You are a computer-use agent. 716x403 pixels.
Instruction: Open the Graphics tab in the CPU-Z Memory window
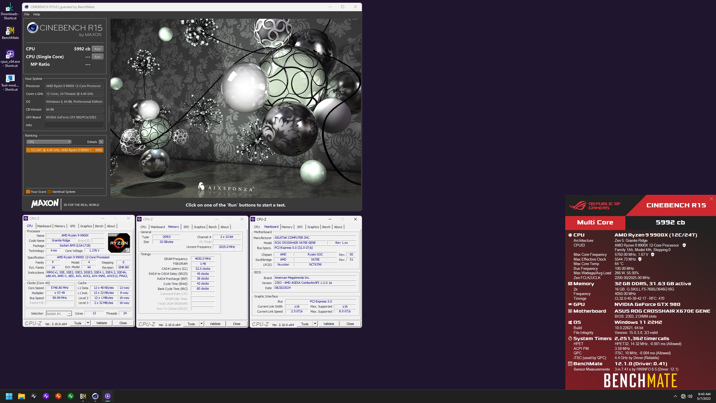tap(199, 227)
